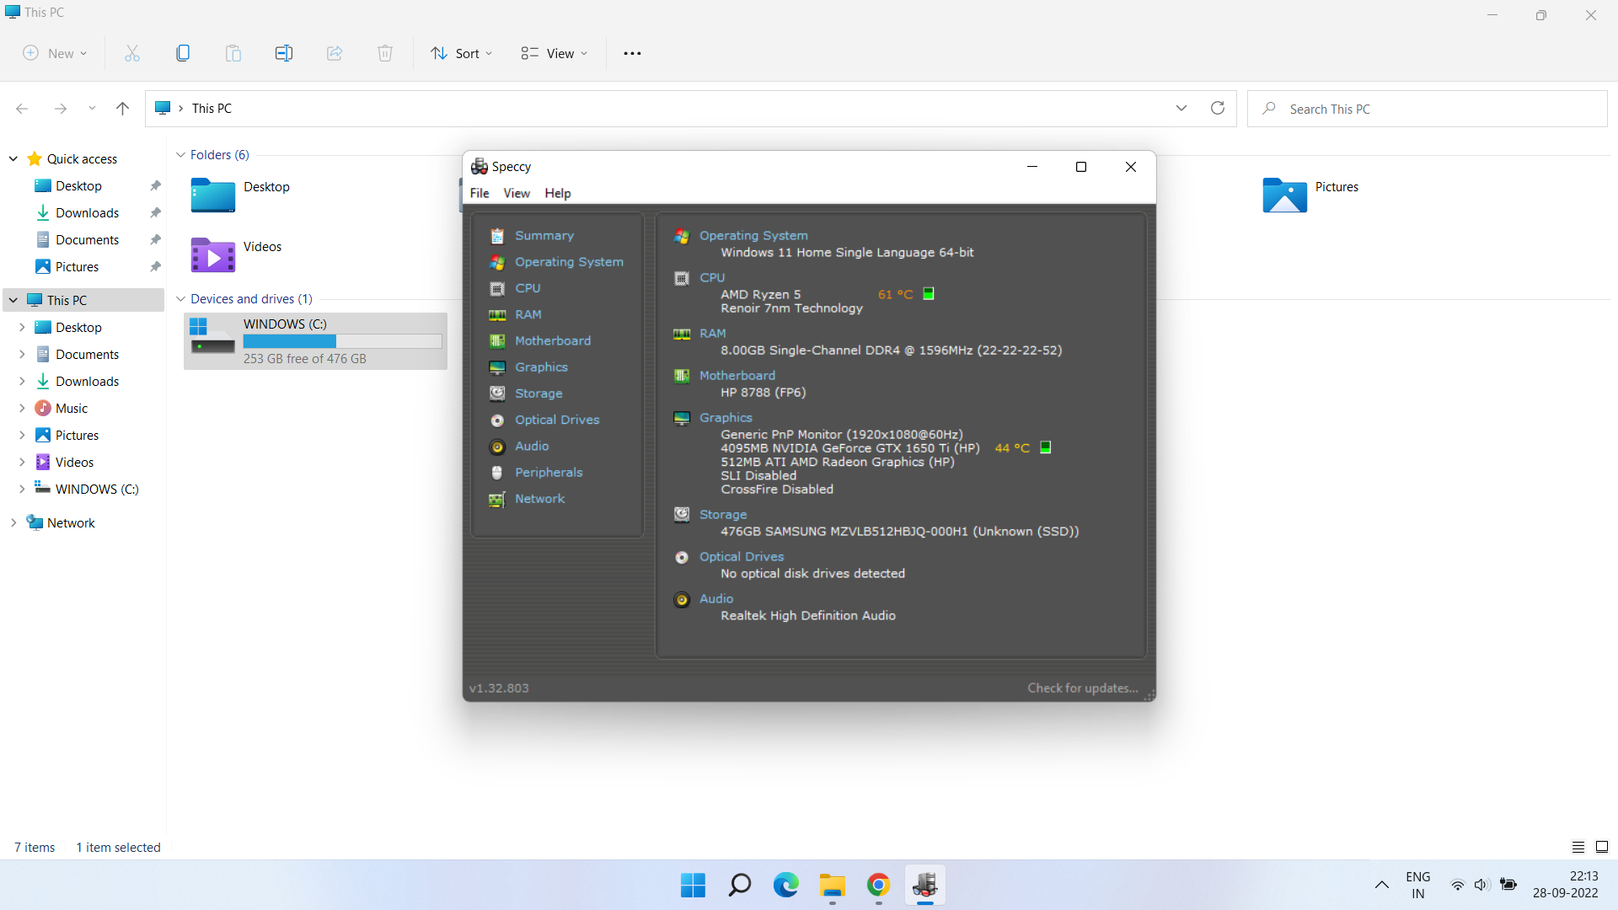Click the Copy icon in Explorer toolbar

pyautogui.click(x=183, y=53)
